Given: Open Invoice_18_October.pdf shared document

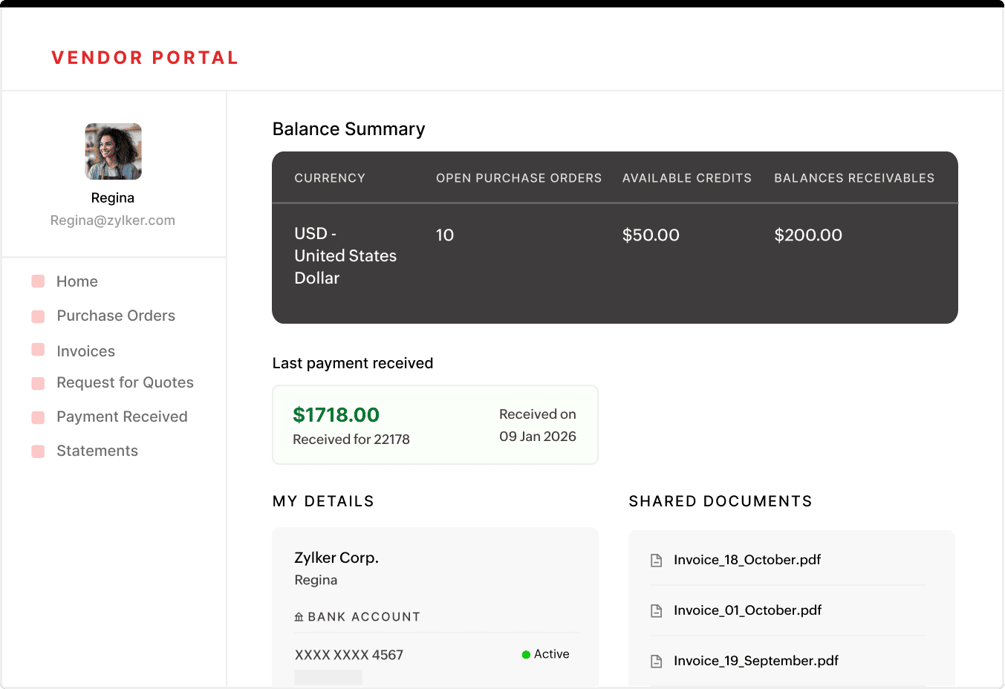Looking at the screenshot, I should pyautogui.click(x=747, y=560).
